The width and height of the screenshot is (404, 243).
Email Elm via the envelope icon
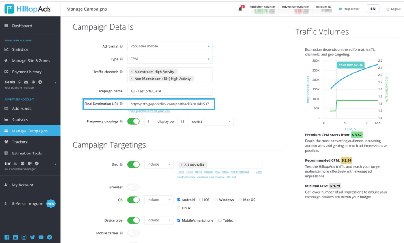tap(22, 163)
